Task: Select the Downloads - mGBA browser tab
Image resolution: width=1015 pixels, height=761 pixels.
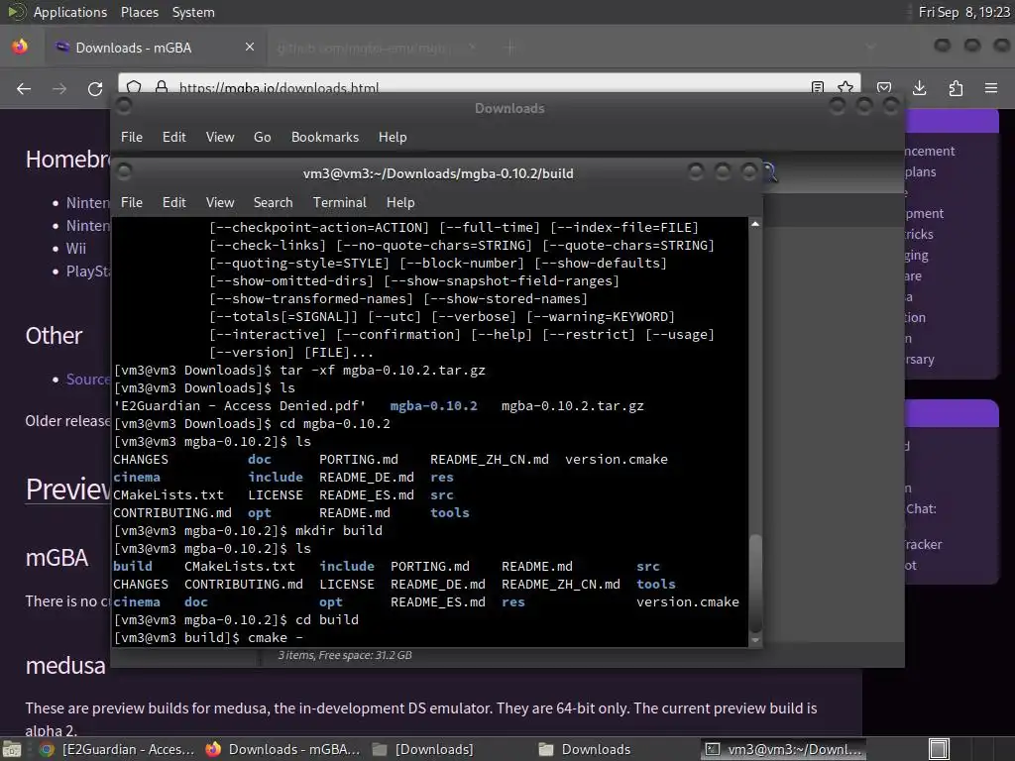Action: click(x=156, y=48)
